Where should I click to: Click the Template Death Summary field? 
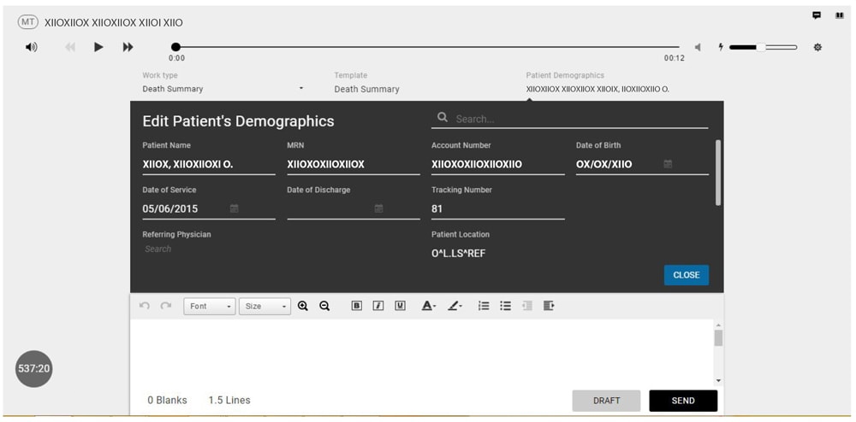[367, 90]
